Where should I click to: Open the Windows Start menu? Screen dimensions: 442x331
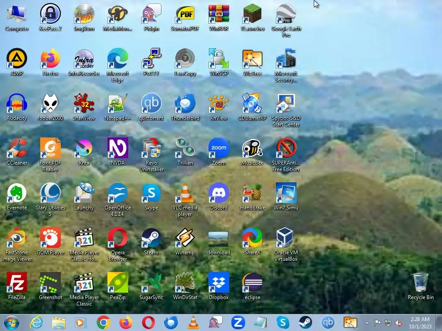tap(12, 322)
